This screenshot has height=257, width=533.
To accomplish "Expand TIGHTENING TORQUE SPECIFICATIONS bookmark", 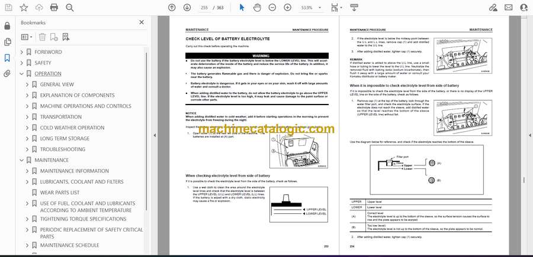I will pyautogui.click(x=27, y=219).
